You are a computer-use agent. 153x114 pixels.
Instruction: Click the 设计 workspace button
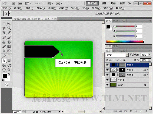[x=104, y=3]
